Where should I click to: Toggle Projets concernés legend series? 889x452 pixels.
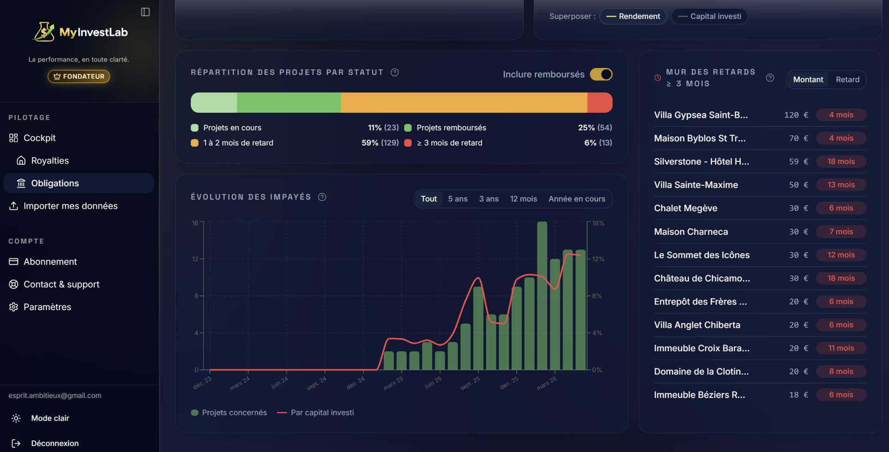tap(229, 413)
